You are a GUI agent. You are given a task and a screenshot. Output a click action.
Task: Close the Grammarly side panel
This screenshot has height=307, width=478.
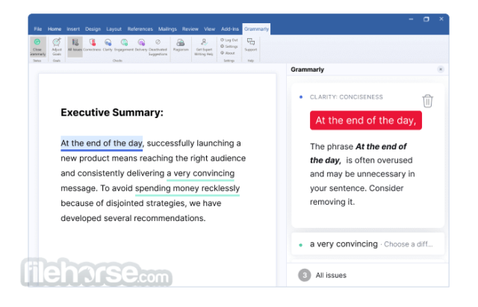(x=441, y=69)
